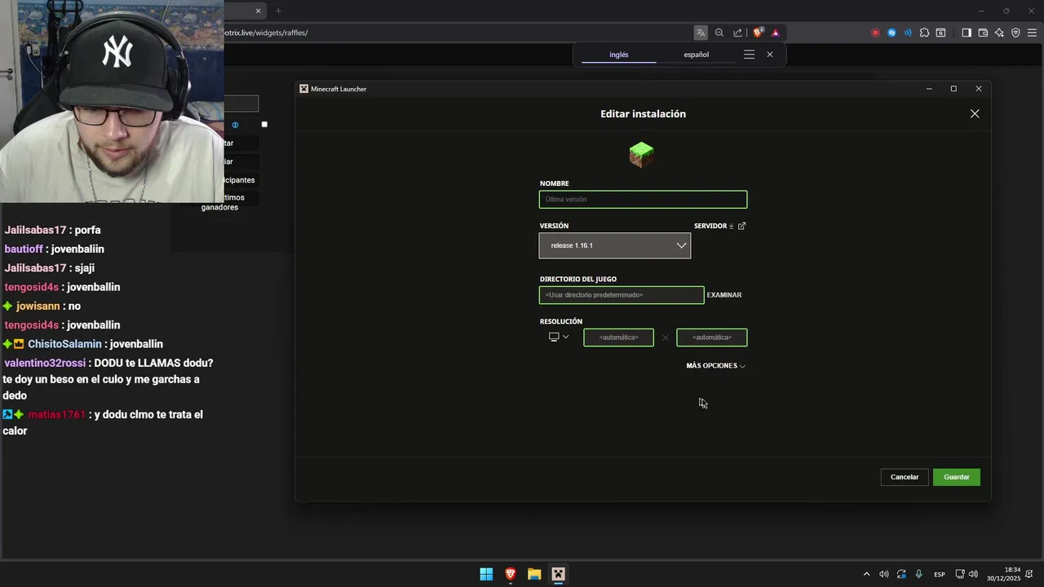Open File Explorer from the taskbar
Viewport: 1044px width, 587px height.
(534, 574)
